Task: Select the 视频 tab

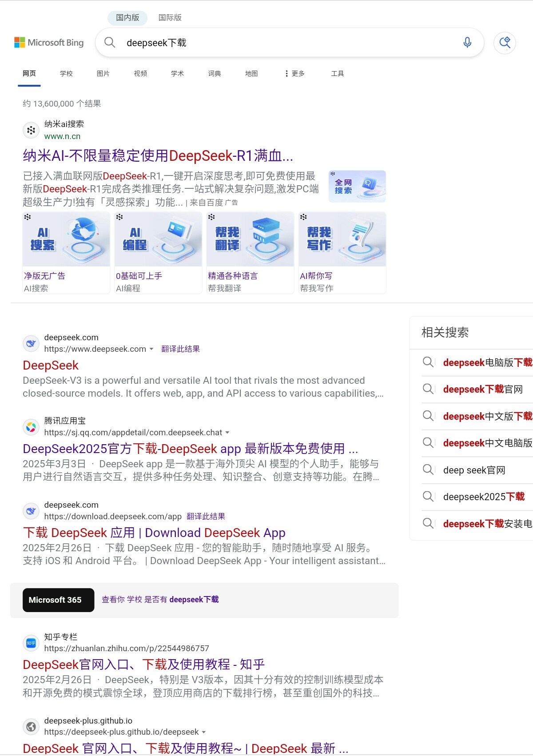Action: coord(140,74)
